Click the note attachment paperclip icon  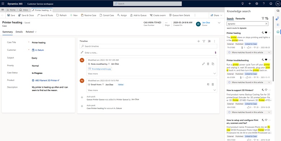215,53
